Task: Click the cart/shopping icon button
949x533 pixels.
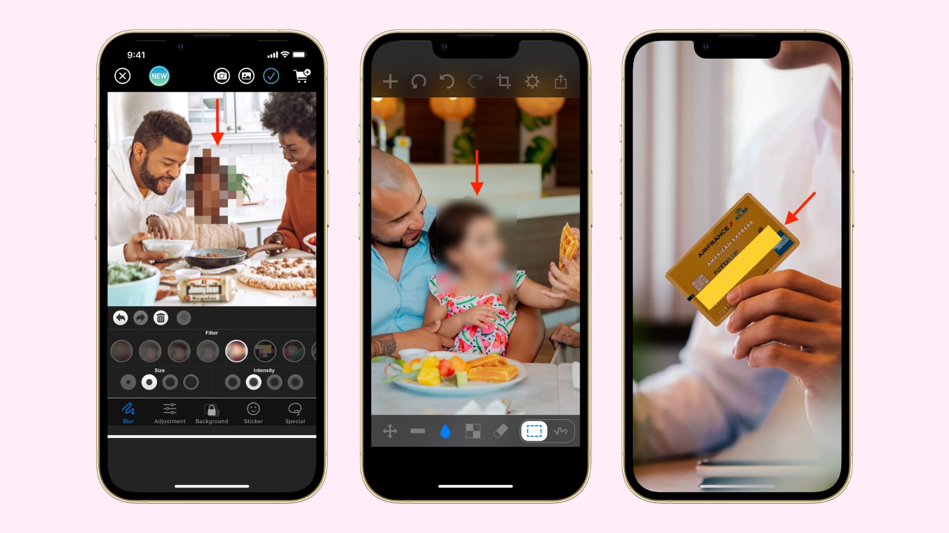Action: point(300,76)
